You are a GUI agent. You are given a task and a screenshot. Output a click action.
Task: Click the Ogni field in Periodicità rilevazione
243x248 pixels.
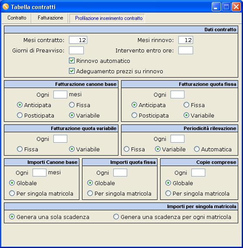[177, 139]
